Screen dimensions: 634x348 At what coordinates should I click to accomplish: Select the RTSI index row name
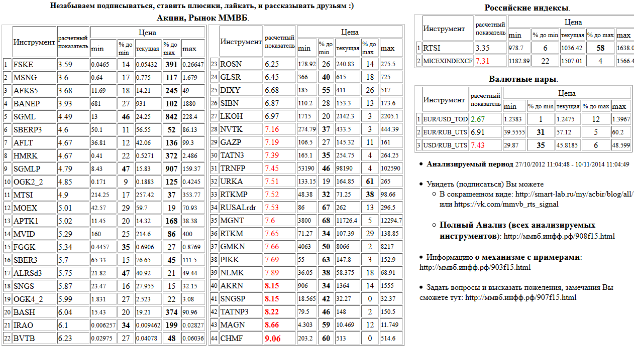pyautogui.click(x=433, y=48)
